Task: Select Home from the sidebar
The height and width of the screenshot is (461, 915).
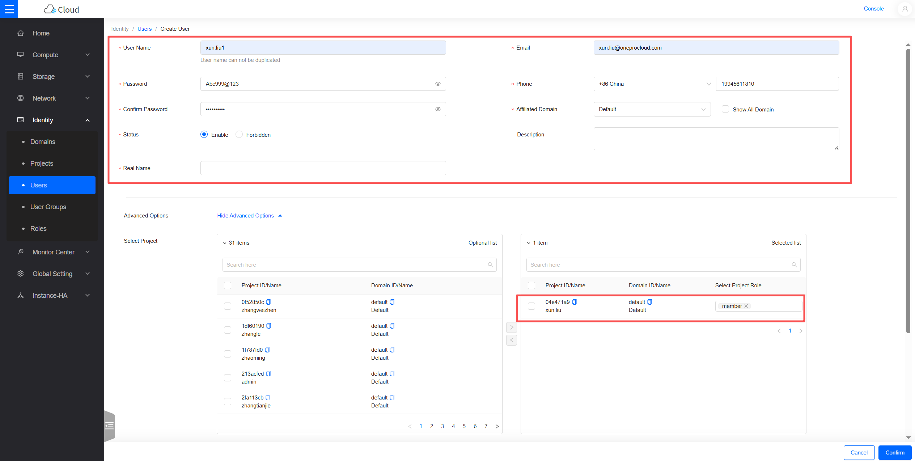Action: (41, 33)
